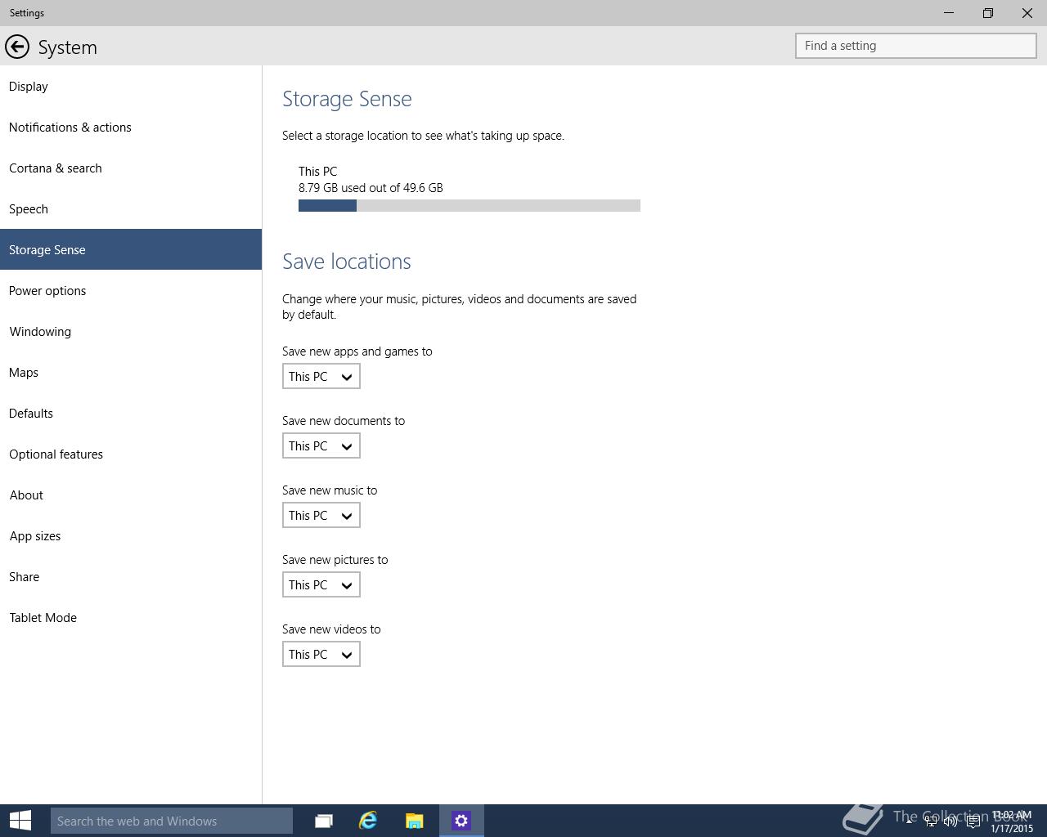Open the Save new music dropdown
Viewport: 1047px width, 837px height.
point(321,516)
